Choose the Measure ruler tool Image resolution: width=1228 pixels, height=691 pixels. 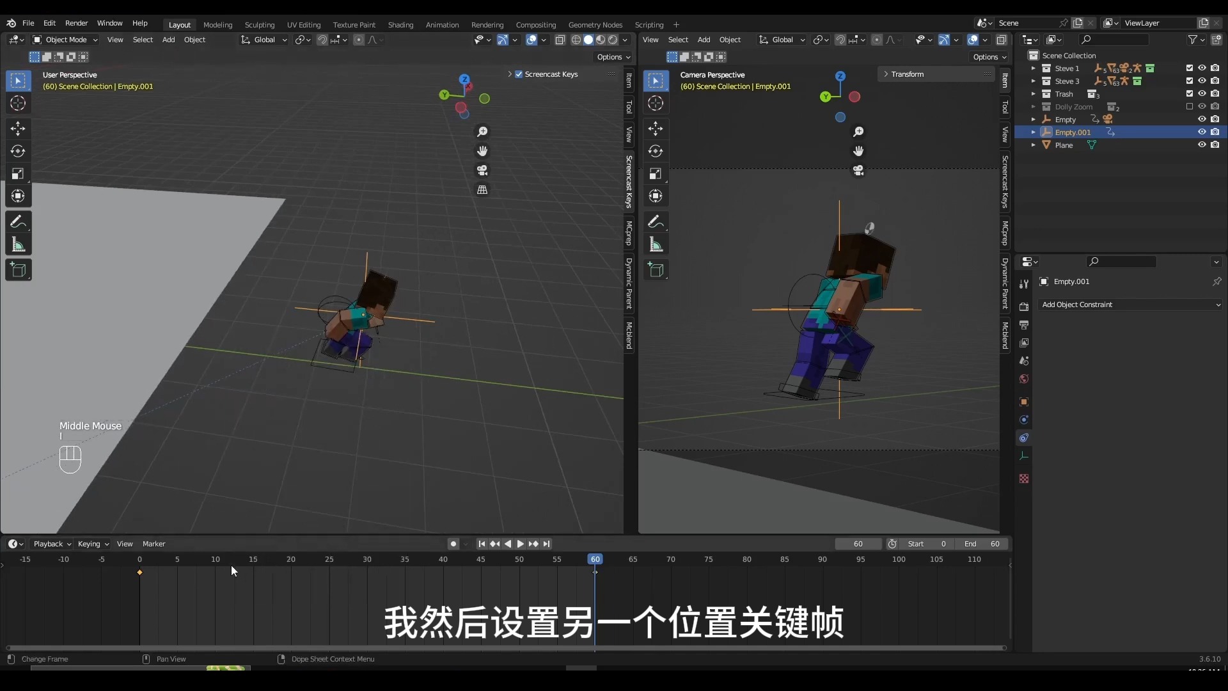click(18, 244)
